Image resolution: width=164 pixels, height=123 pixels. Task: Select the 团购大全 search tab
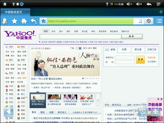click(x=125, y=31)
